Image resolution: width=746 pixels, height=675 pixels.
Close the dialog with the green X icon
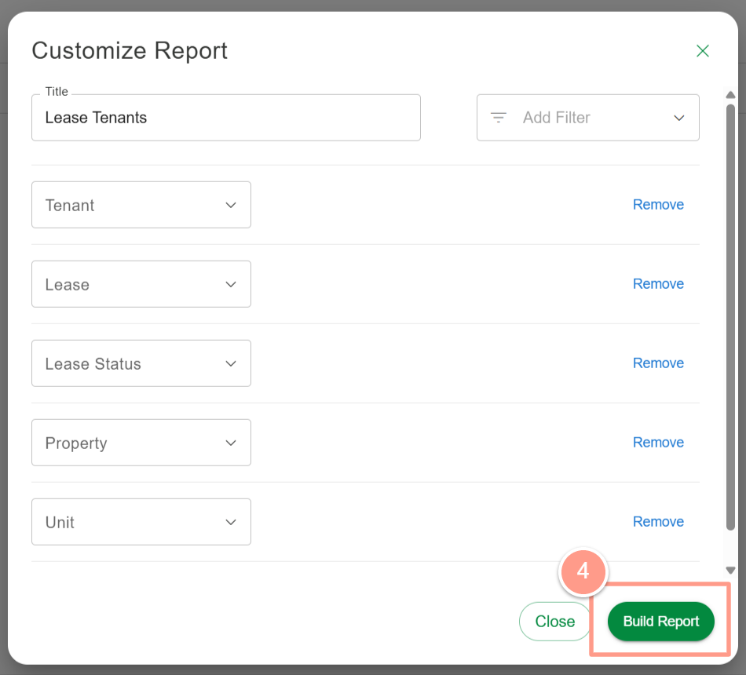[x=702, y=51]
